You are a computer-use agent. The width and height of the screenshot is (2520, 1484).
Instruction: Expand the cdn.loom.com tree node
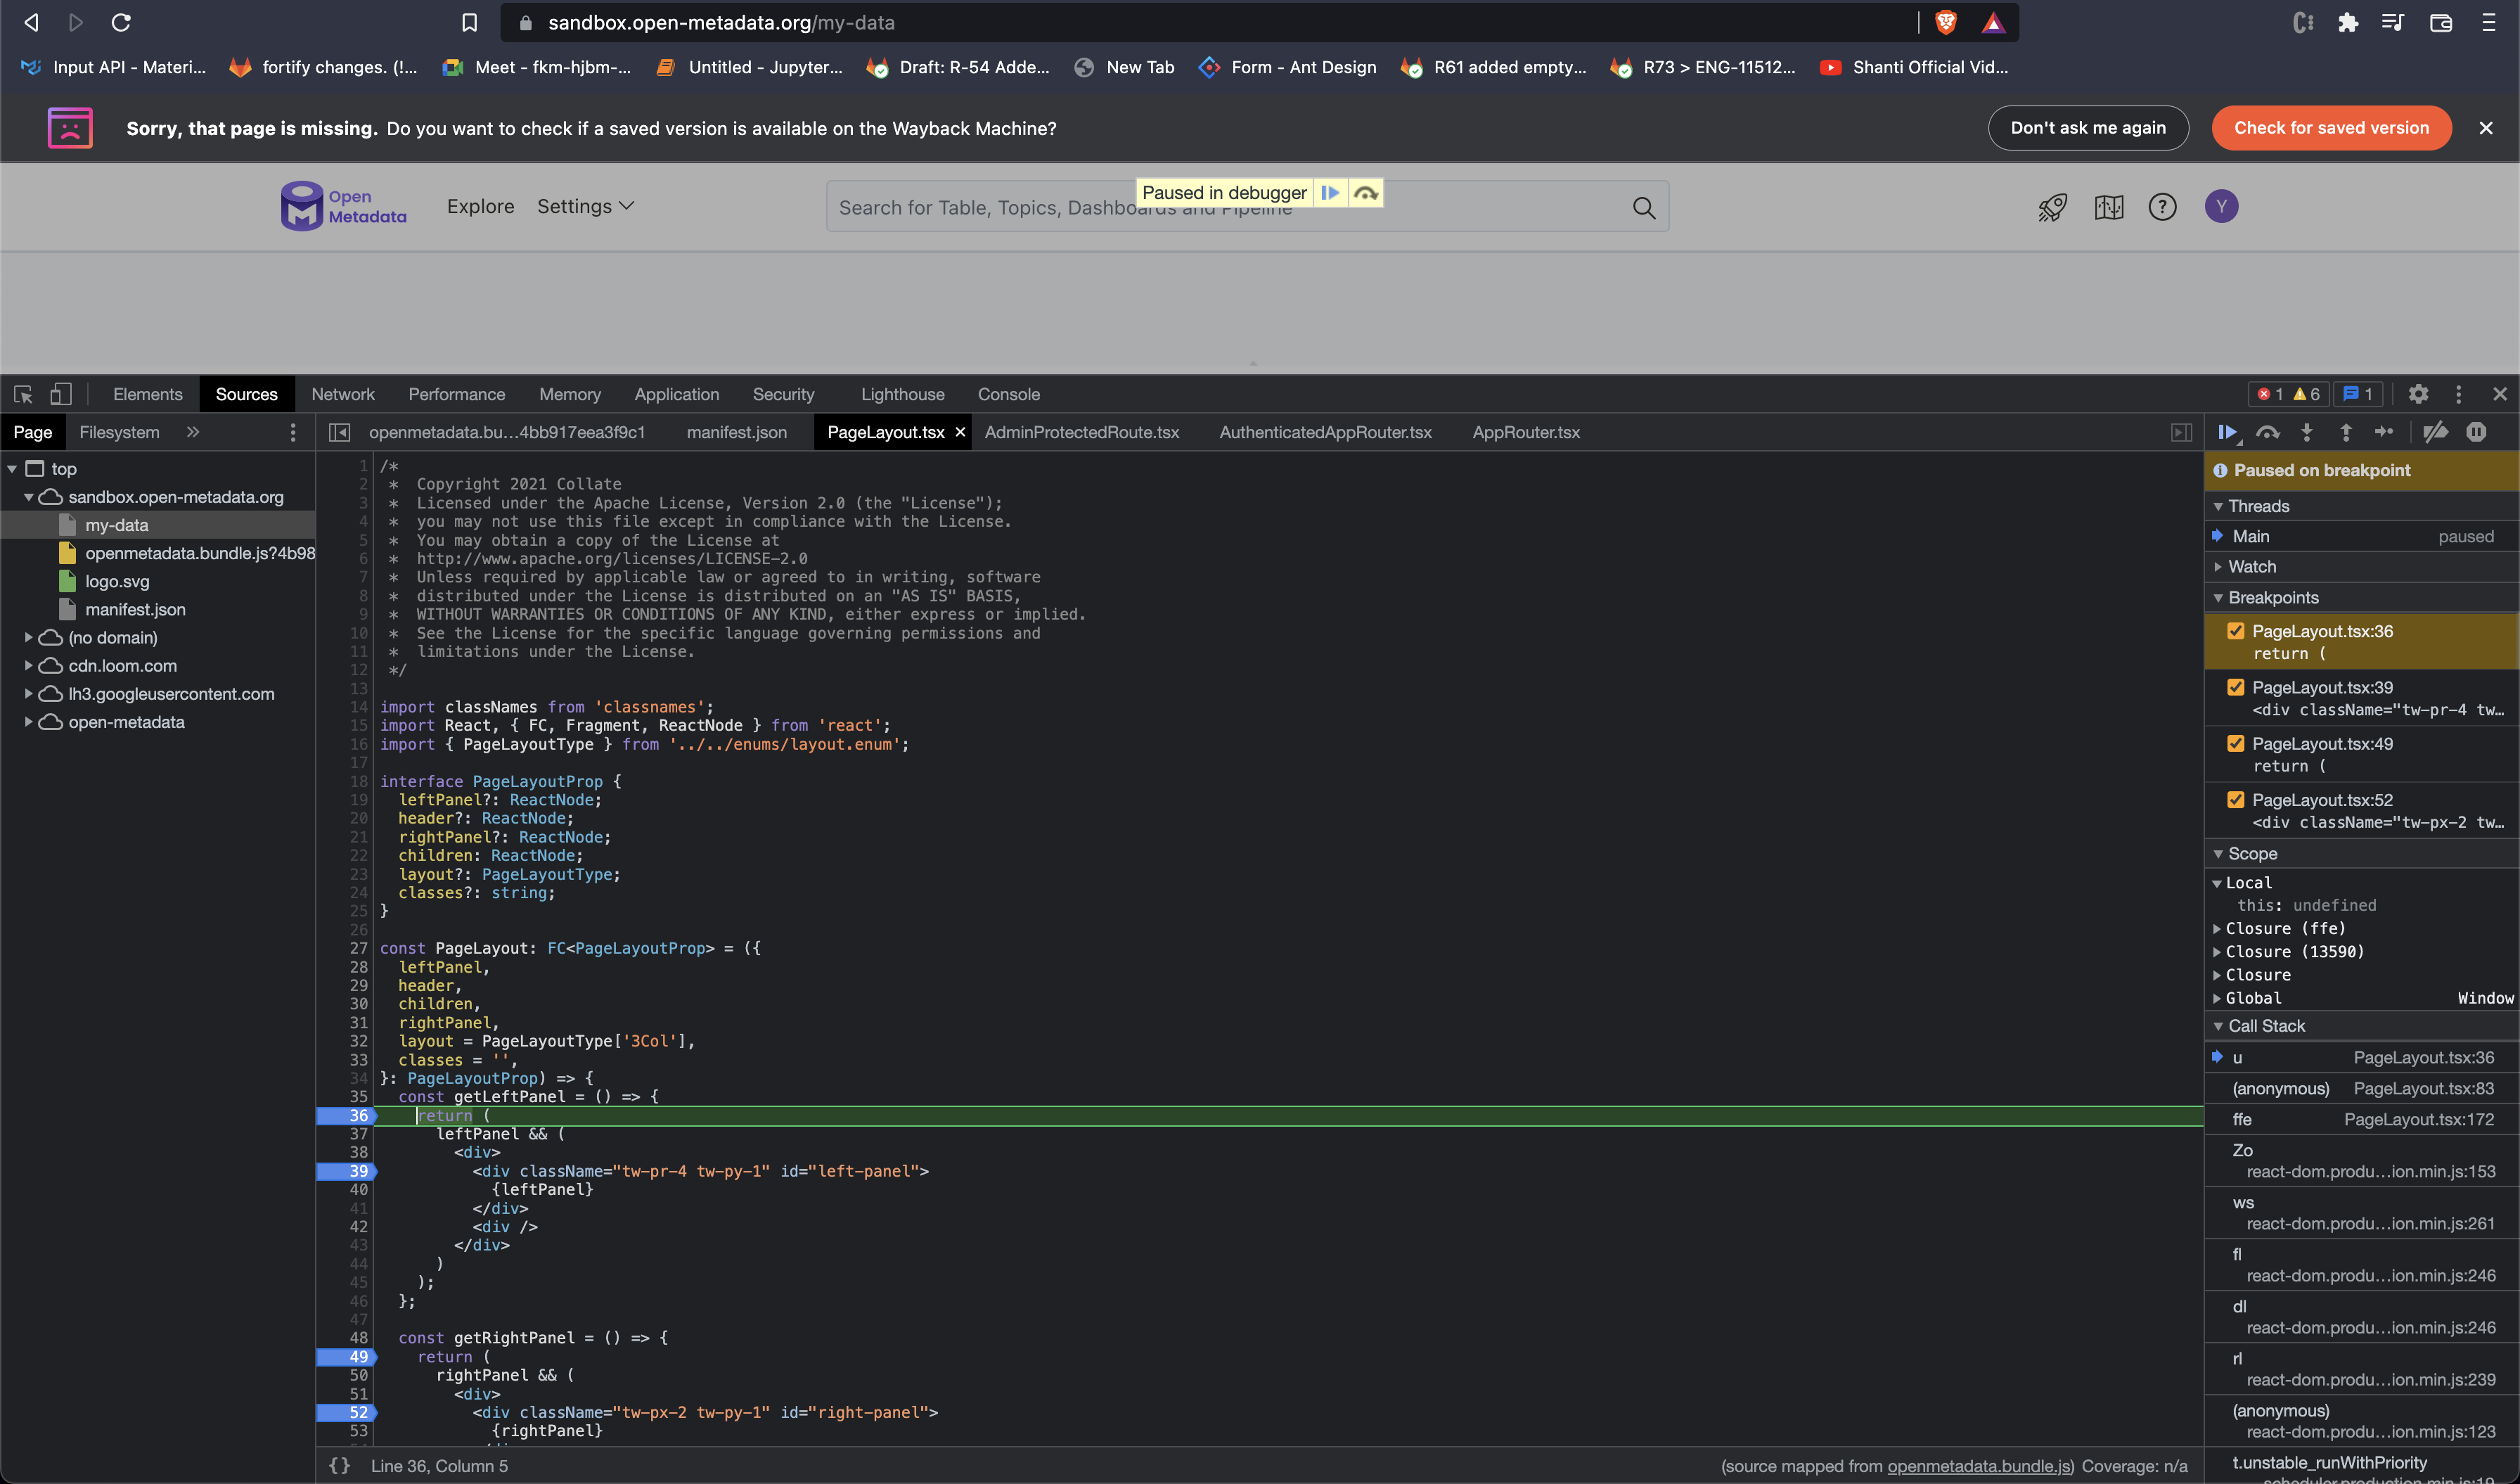point(29,665)
